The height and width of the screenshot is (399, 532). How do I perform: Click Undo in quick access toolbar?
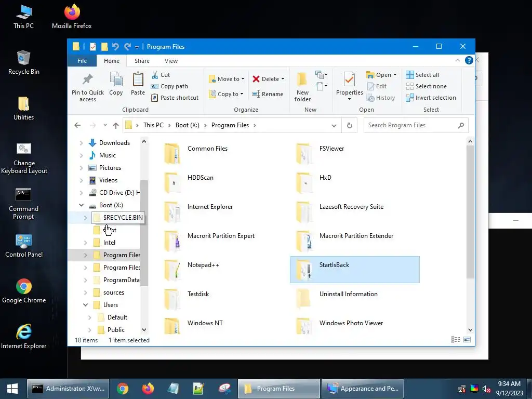pyautogui.click(x=115, y=46)
